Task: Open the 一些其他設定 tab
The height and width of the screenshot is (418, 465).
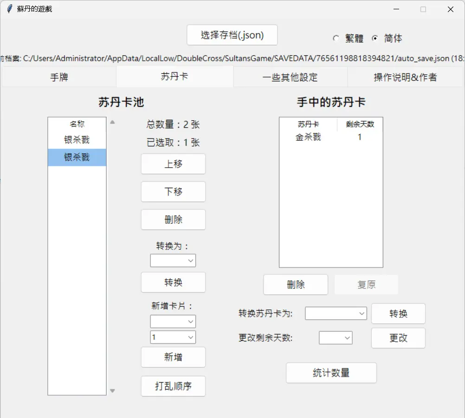Action: click(290, 77)
